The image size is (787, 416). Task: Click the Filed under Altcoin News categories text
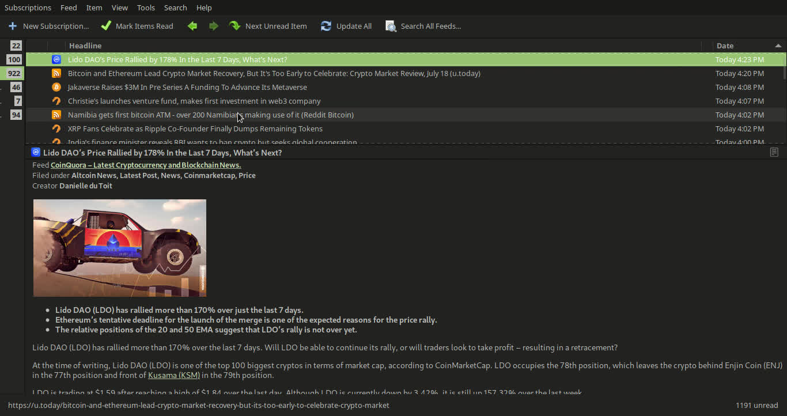[144, 175]
